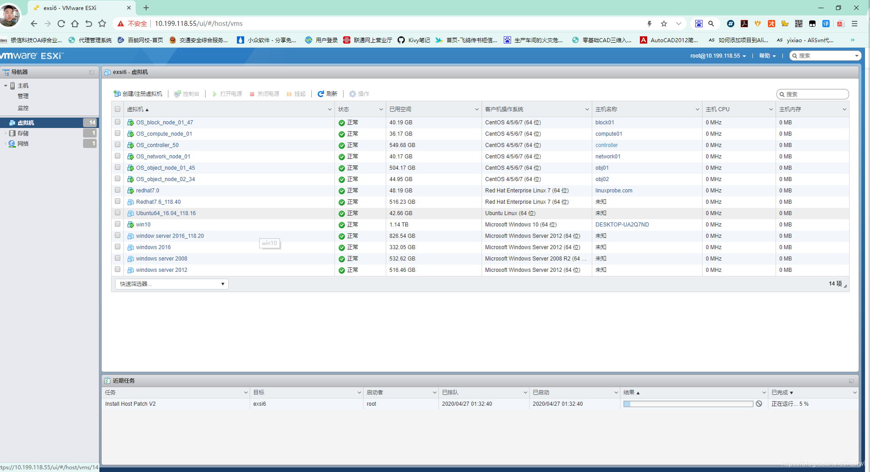Click the Install Host Patch progress bar

click(x=688, y=404)
